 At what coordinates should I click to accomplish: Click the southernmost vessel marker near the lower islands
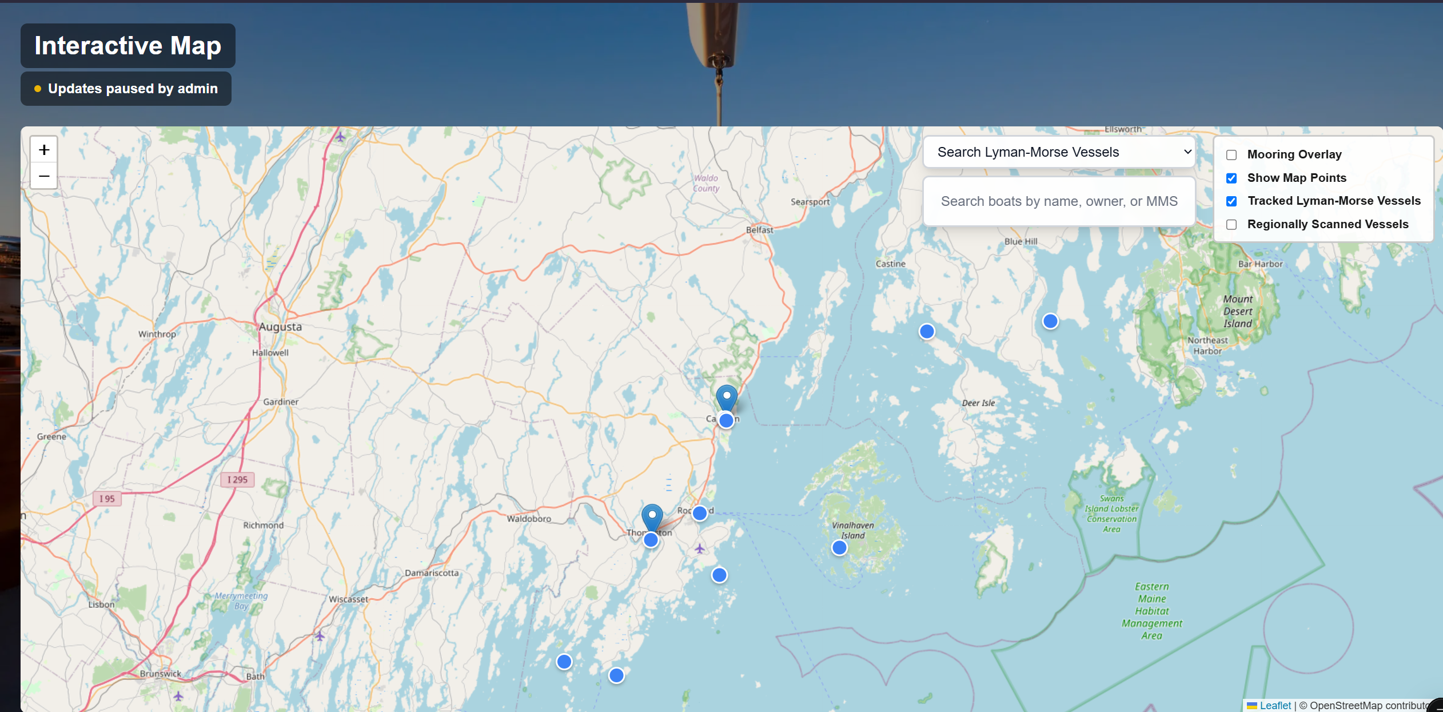(616, 675)
